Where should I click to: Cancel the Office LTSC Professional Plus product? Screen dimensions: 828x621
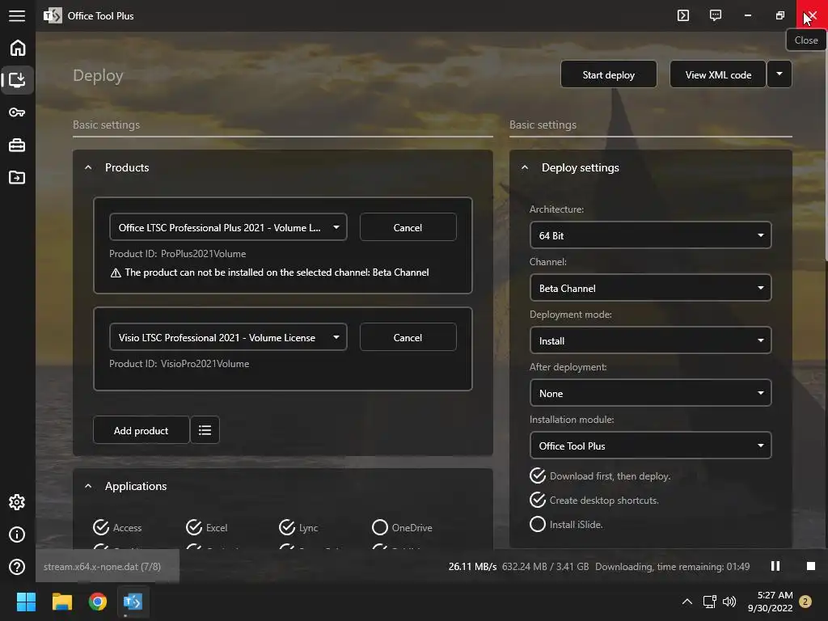408,227
